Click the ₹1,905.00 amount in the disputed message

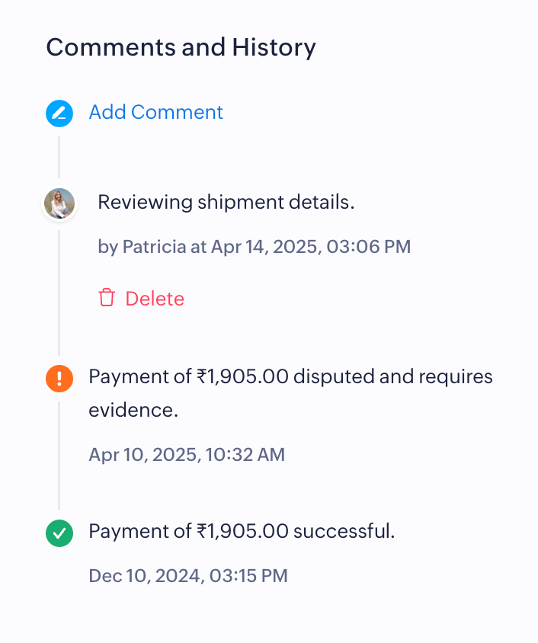pos(244,377)
